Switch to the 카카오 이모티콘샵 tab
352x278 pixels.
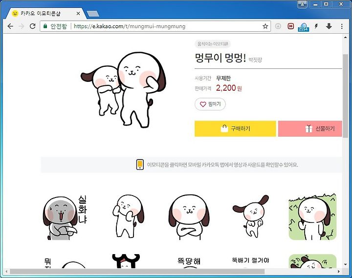click(x=46, y=14)
